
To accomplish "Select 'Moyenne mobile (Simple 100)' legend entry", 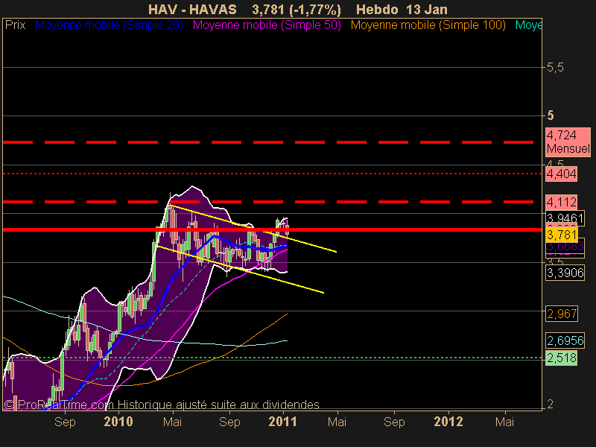I will (x=428, y=25).
